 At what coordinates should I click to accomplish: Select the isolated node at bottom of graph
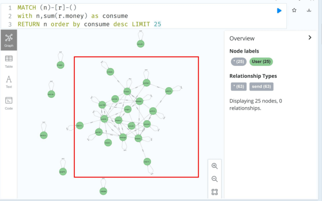tap(103, 191)
